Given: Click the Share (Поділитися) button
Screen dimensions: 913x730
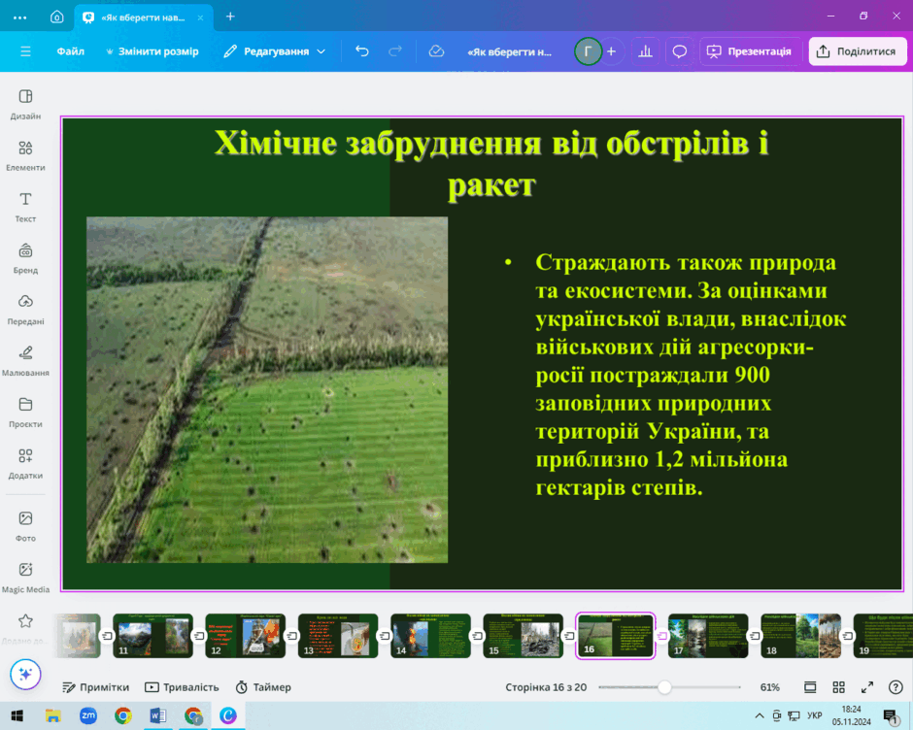Looking at the screenshot, I should click(857, 51).
